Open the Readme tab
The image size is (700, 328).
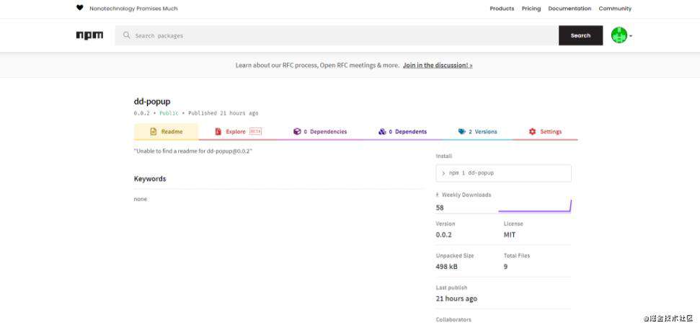(166, 132)
